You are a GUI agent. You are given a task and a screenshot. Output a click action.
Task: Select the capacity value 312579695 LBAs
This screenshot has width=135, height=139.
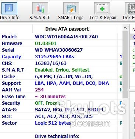pos(54,57)
